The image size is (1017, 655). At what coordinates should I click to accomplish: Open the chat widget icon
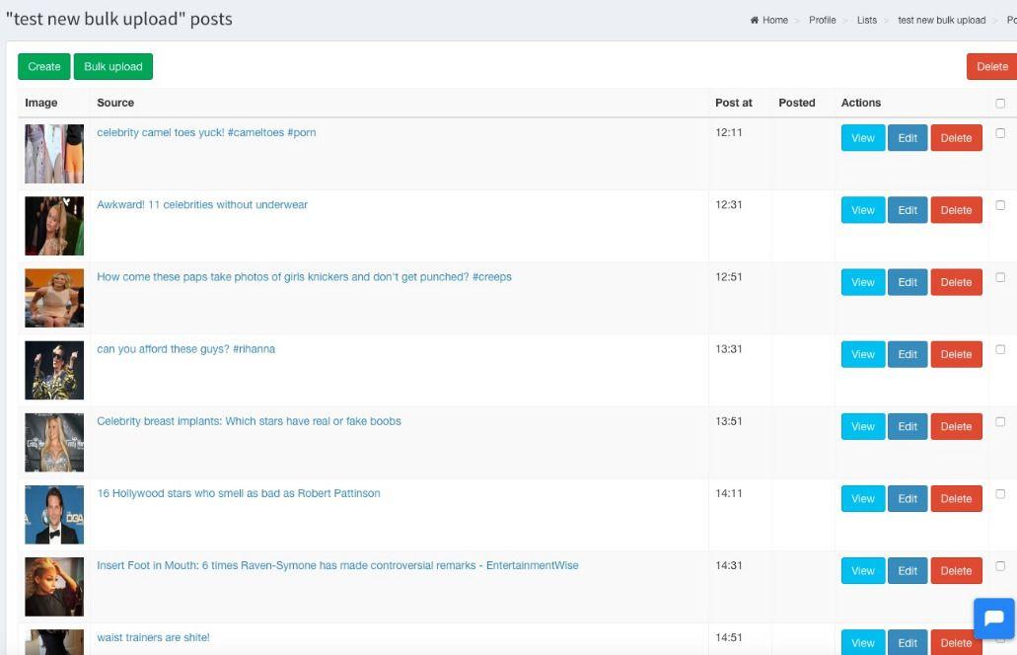coord(993,619)
